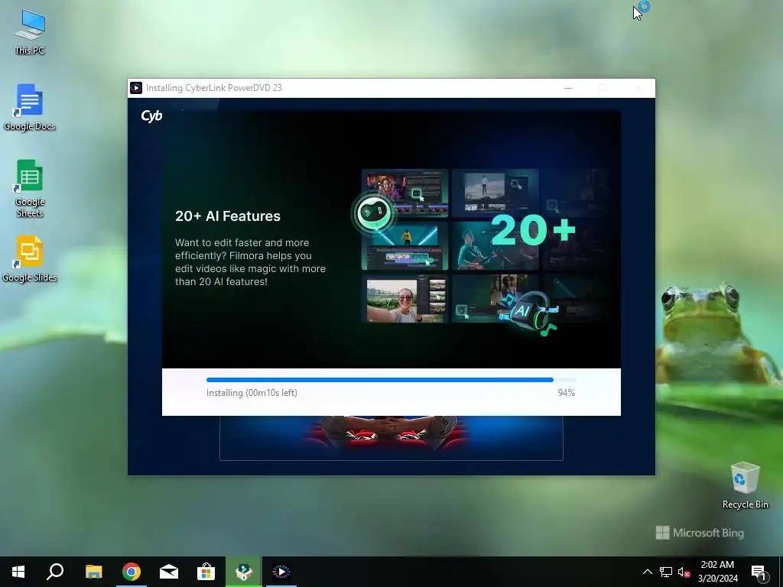The image size is (783, 587).
Task: Click Filmora description paragraph text
Action: (x=250, y=262)
